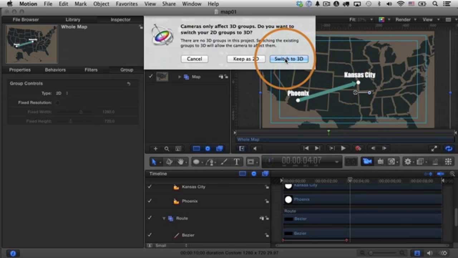Click the Add layer plus button

[x=155, y=149]
